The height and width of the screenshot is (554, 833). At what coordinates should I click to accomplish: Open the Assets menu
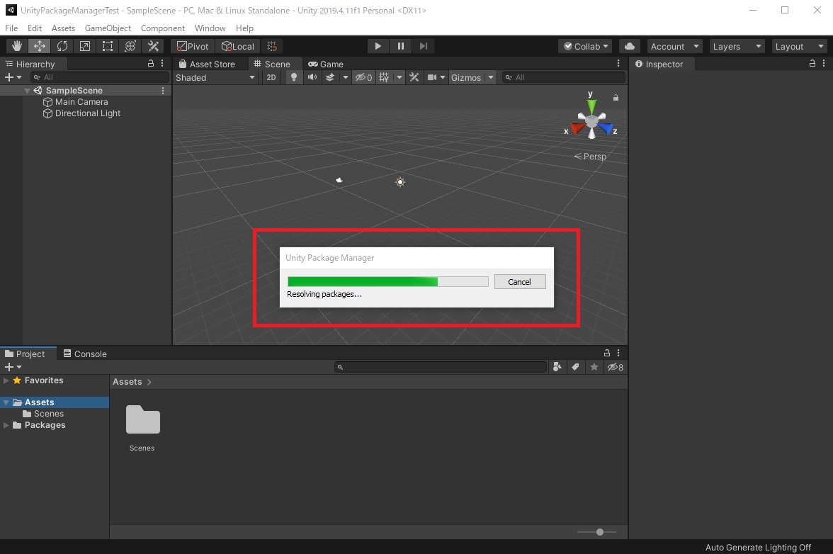coord(63,28)
